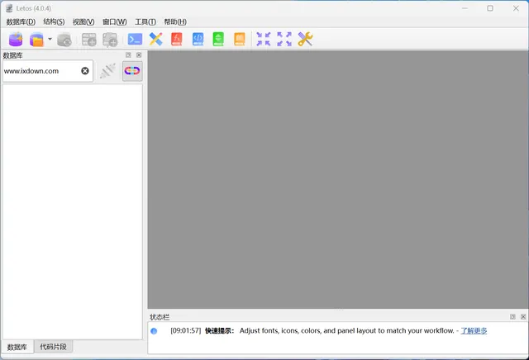Open settings wrench and screwdriver icon

click(x=305, y=39)
